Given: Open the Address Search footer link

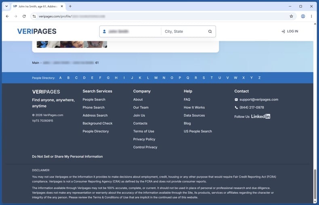Looking at the screenshot, I should pyautogui.click(x=95, y=115).
